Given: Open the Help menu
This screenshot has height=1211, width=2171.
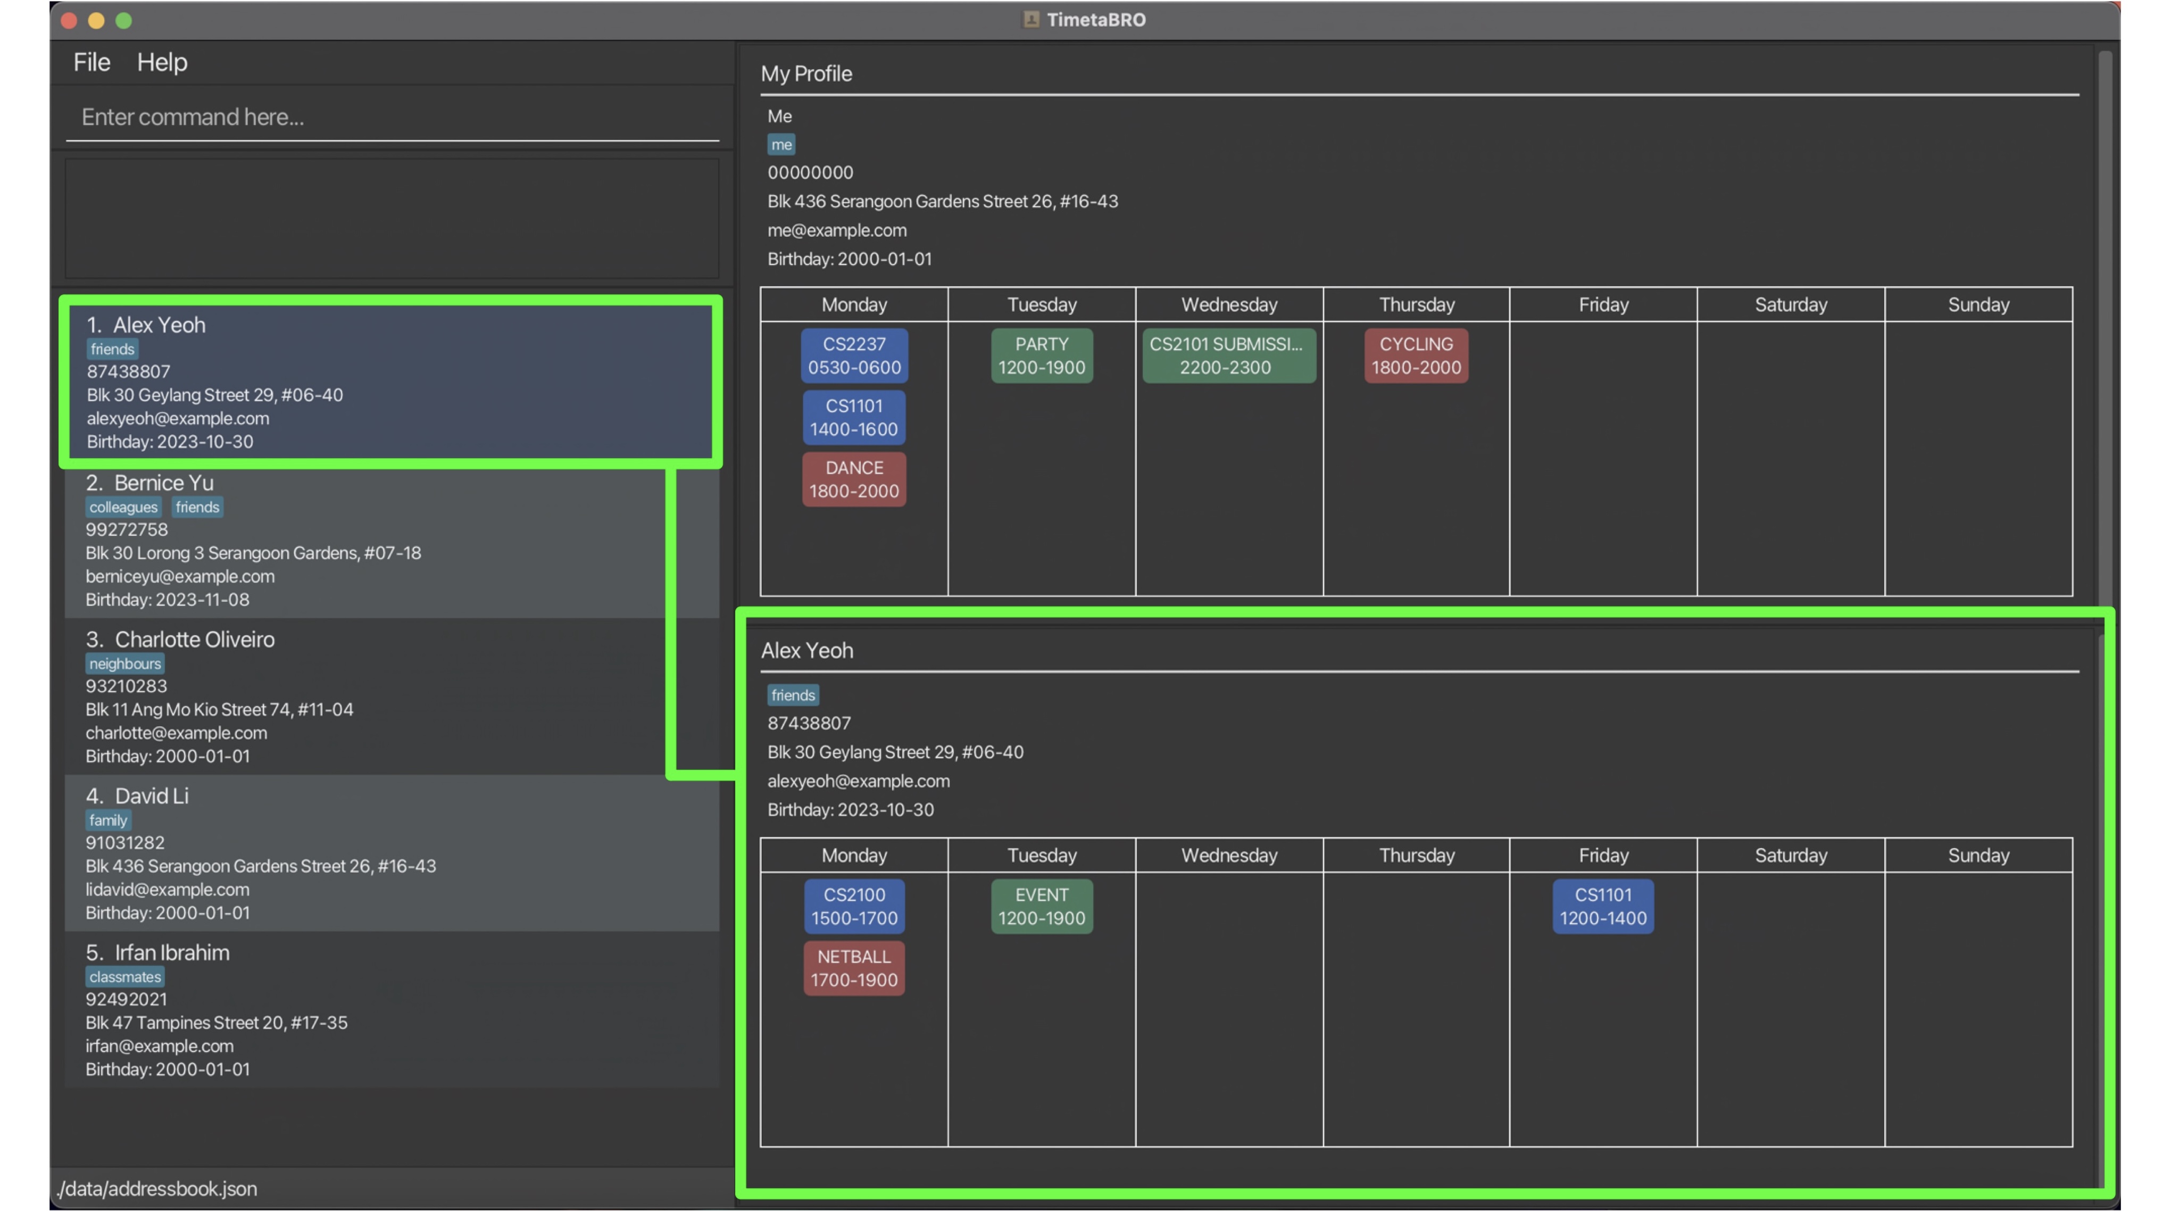Looking at the screenshot, I should [x=162, y=62].
